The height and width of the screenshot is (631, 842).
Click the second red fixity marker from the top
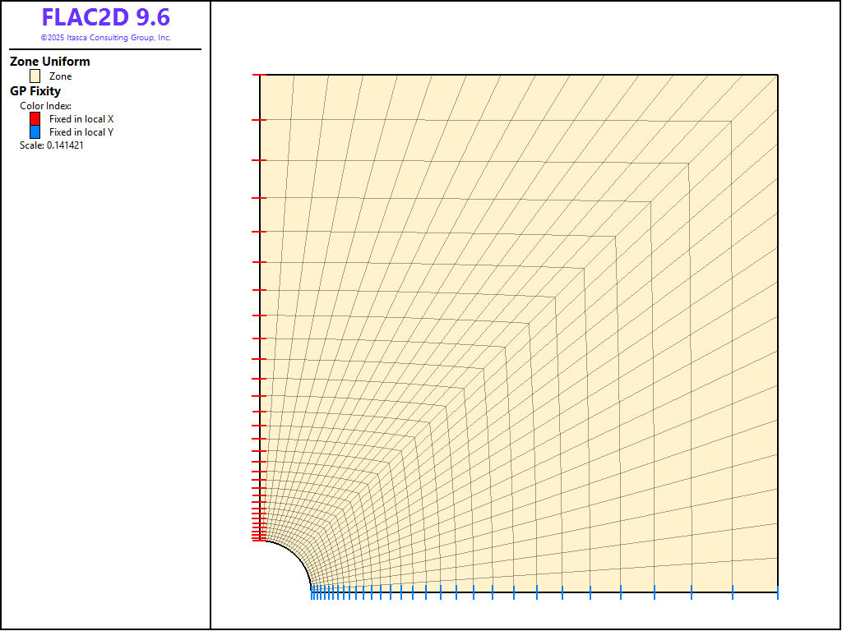click(x=259, y=121)
